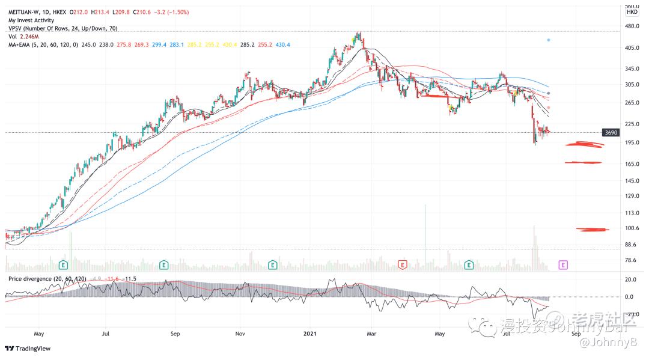Select the MA+EMA (5, 20, 60, 120, 0) legend

(43, 44)
